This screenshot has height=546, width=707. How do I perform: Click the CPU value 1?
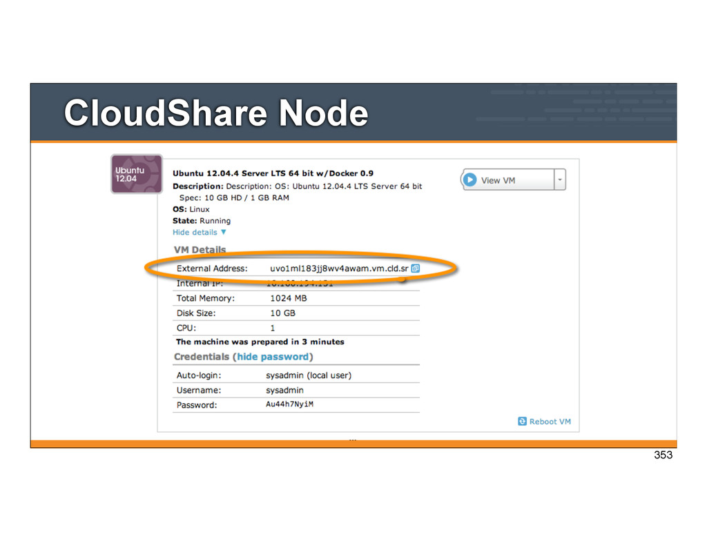pyautogui.click(x=272, y=328)
